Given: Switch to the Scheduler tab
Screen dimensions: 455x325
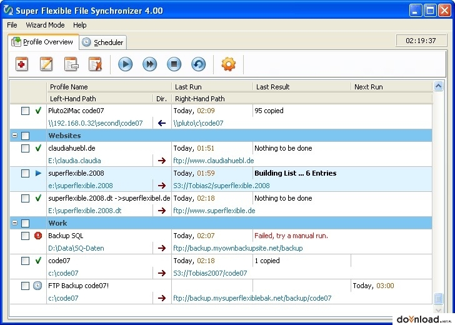Looking at the screenshot, I should (103, 42).
